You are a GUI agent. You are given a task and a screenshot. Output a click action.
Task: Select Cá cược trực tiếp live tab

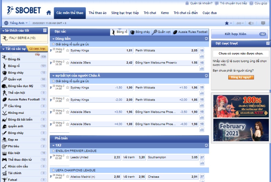37,49
